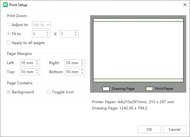
Task: Decrease the Right margin value
Action: click(82, 64)
